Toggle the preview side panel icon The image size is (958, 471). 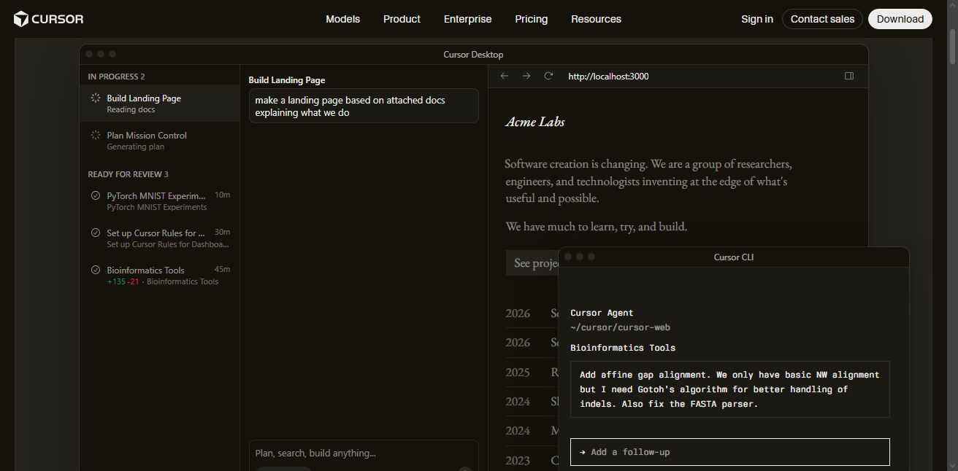pyautogui.click(x=849, y=76)
